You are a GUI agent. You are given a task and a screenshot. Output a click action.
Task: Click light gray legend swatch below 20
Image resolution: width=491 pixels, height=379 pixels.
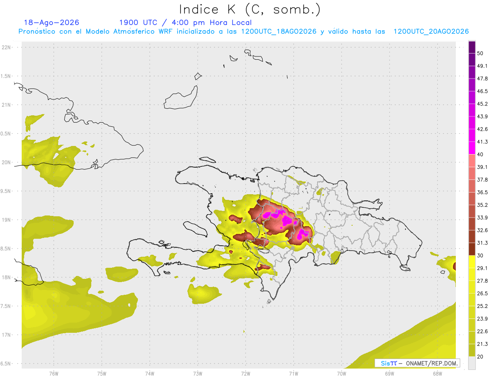[472, 363]
